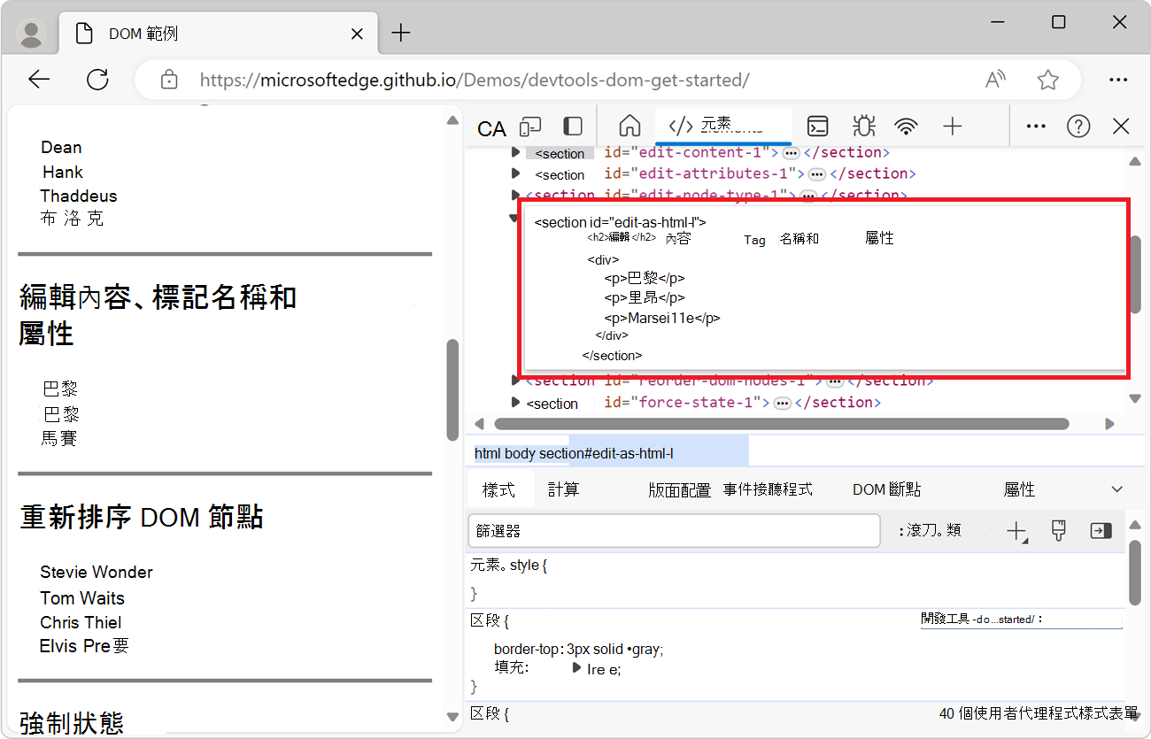
Task: Toggle the device emulation toolbar icon
Action: click(x=529, y=126)
